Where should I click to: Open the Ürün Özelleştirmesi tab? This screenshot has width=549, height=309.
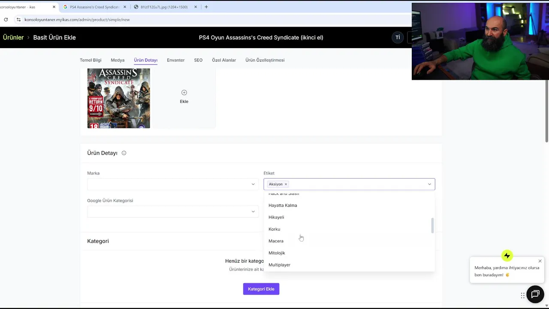click(x=265, y=60)
